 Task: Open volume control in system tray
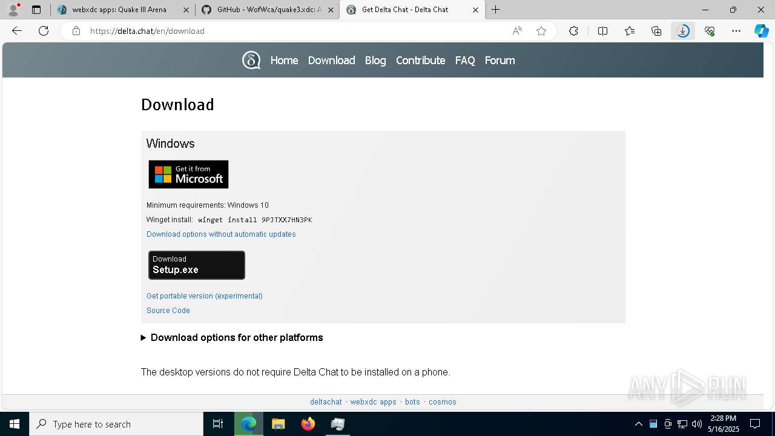(x=697, y=424)
